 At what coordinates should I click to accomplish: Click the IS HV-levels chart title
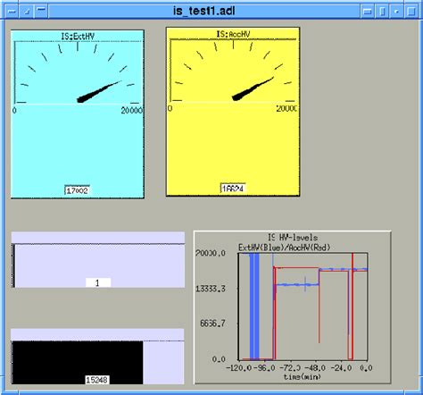293,238
